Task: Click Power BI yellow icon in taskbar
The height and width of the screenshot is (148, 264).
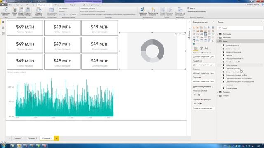Action: coord(19,146)
